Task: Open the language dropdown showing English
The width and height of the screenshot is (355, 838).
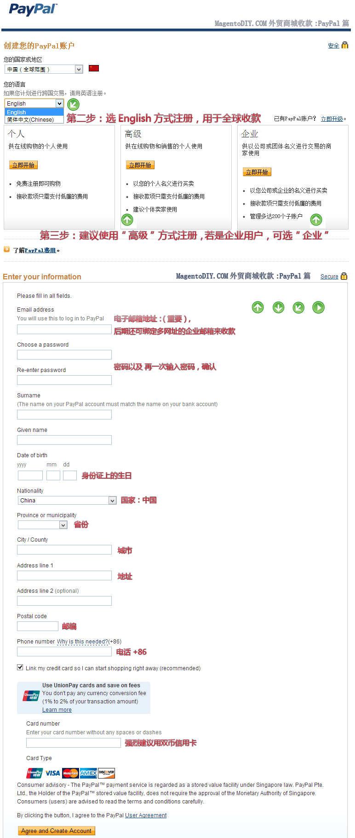Action: coord(34,103)
